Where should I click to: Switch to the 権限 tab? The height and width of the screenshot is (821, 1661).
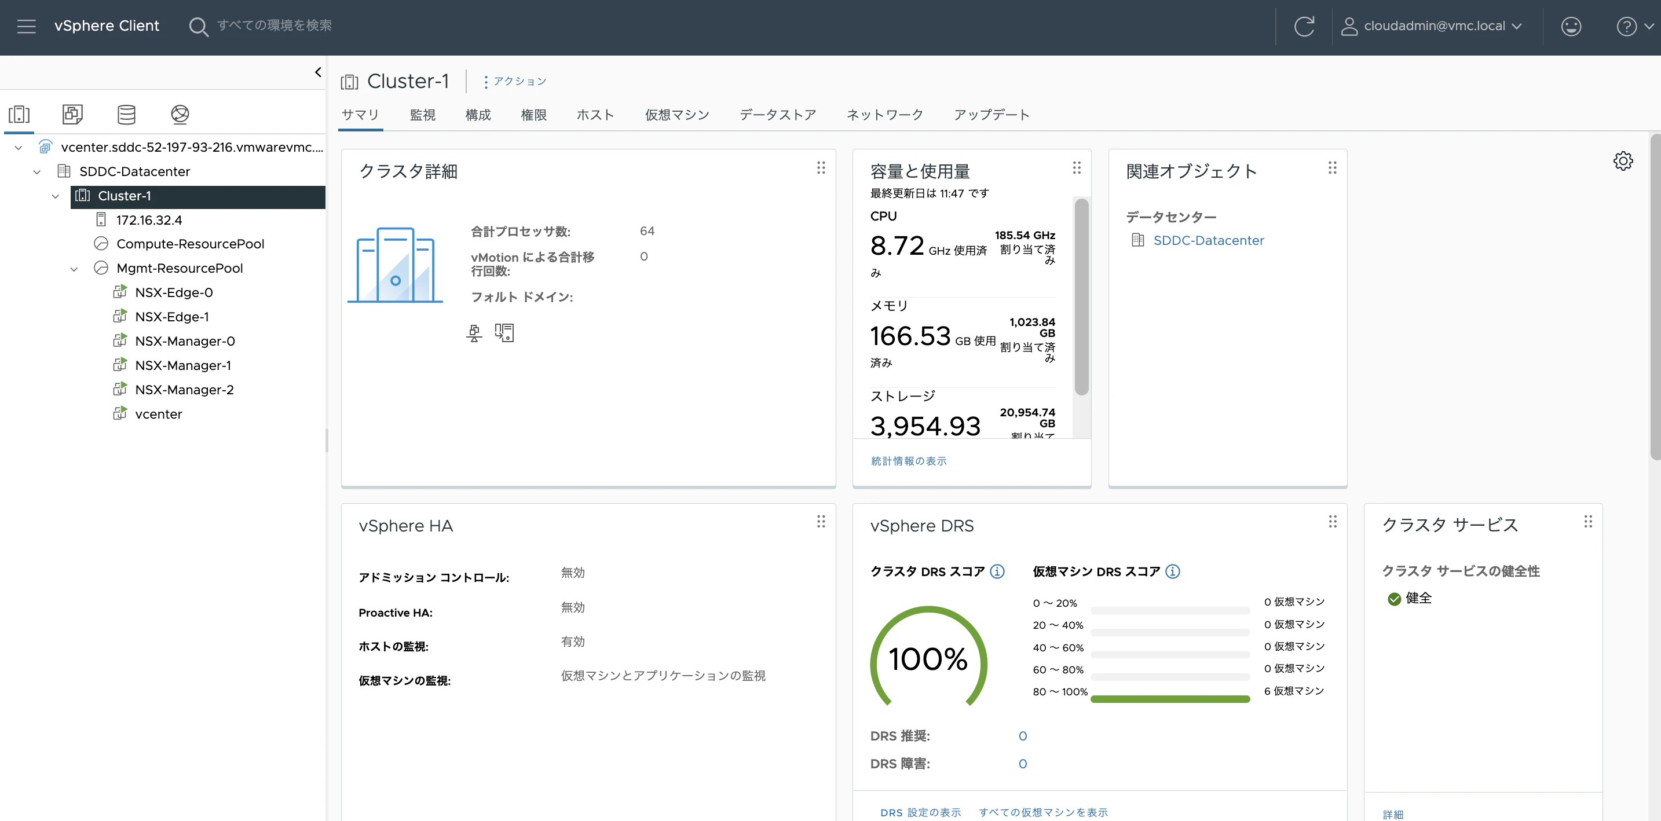tap(534, 115)
